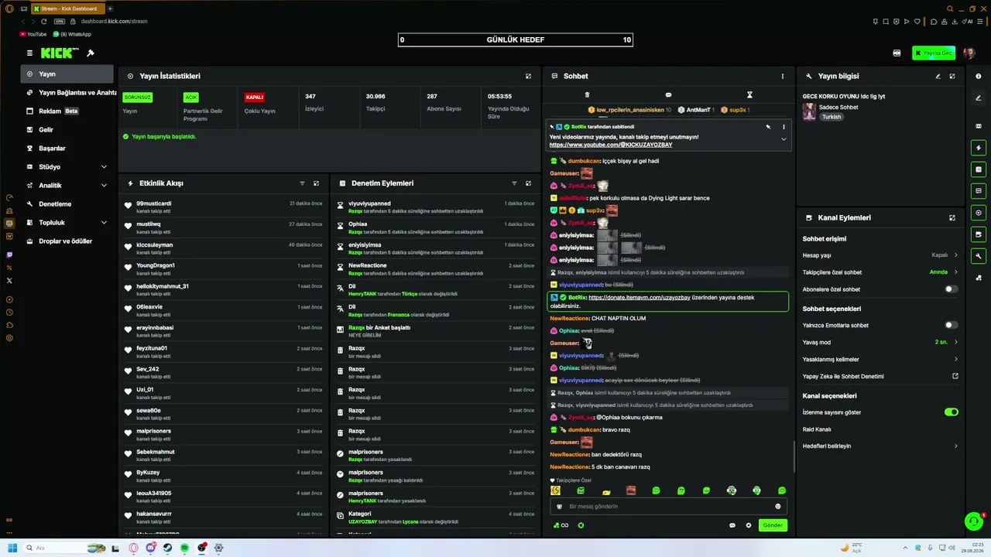Expand the Denetim Eylemleri panel to fullscreen
Viewport: 991px width, 557px height.
[529, 183]
